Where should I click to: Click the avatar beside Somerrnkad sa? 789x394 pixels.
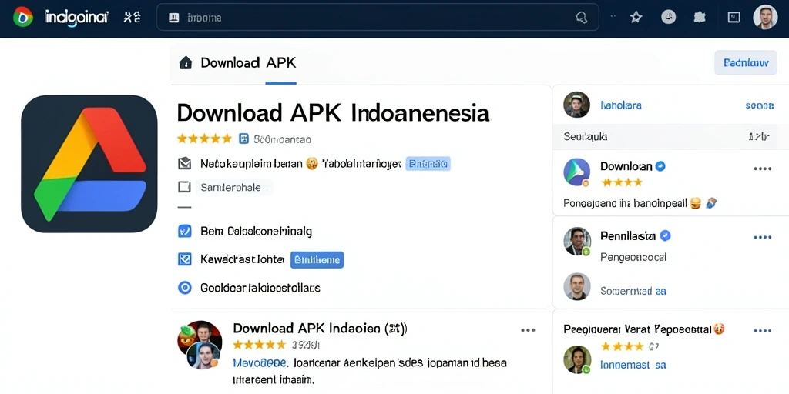coord(576,286)
